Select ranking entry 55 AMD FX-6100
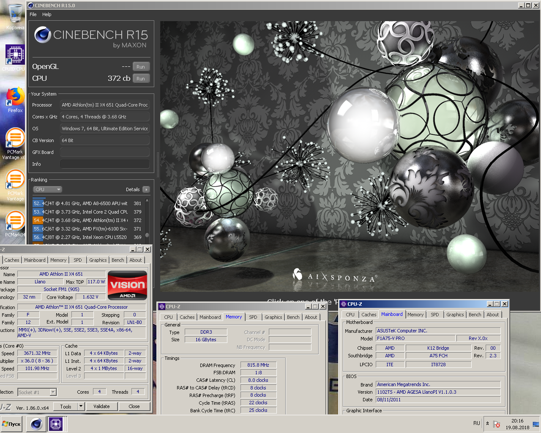 click(88, 229)
